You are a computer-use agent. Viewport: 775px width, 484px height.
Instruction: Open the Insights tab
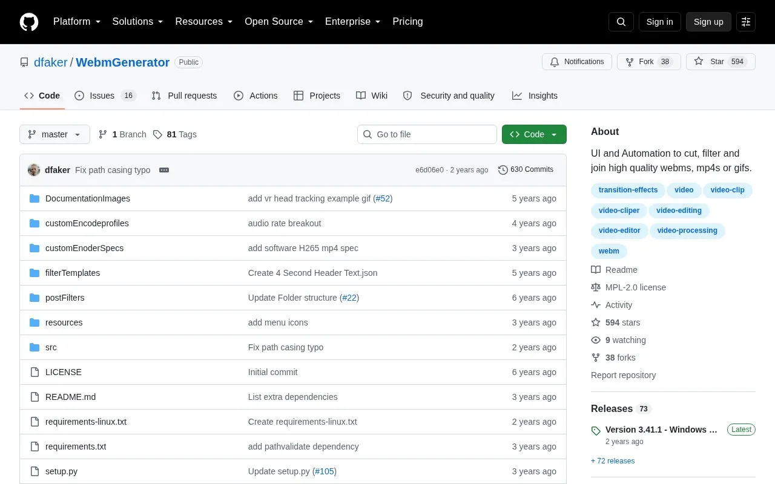tap(535, 96)
